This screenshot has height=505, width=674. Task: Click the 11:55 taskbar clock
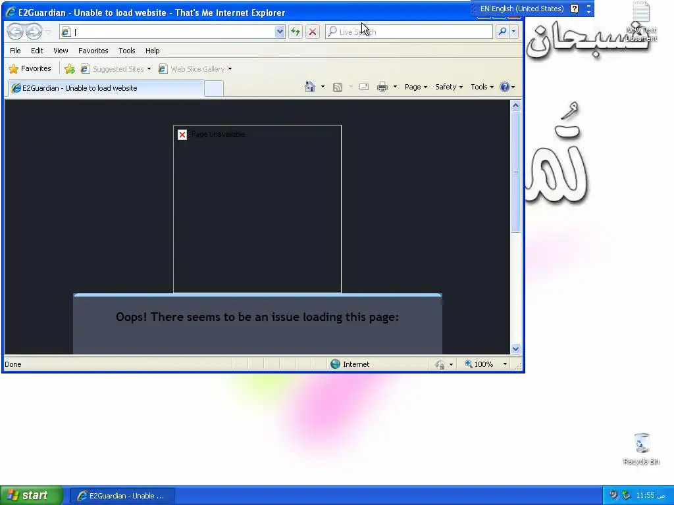click(650, 496)
